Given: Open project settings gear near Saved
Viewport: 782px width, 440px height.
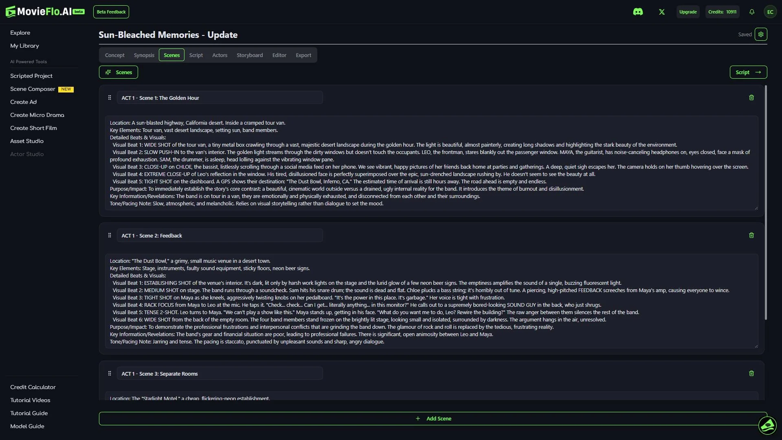Looking at the screenshot, I should [x=761, y=34].
